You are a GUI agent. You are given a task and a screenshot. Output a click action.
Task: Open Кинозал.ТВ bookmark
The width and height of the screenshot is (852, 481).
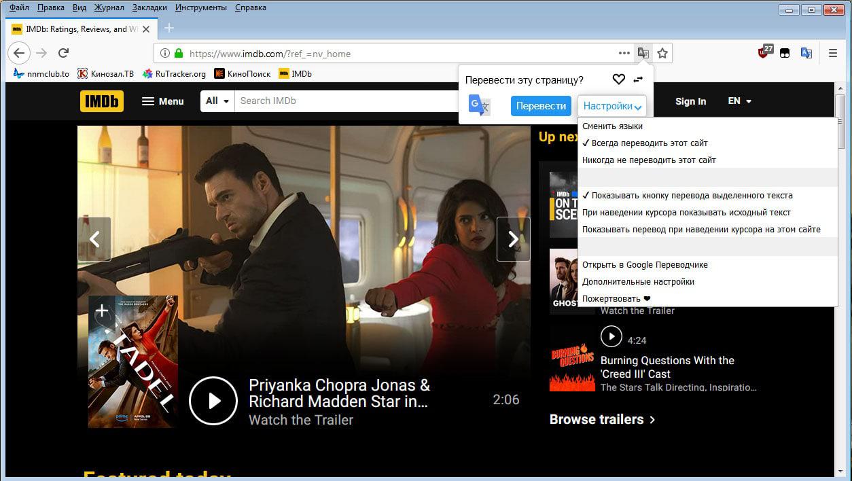(105, 73)
